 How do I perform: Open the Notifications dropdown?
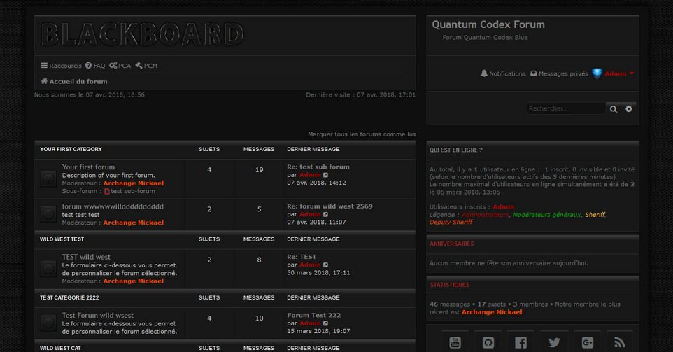503,73
